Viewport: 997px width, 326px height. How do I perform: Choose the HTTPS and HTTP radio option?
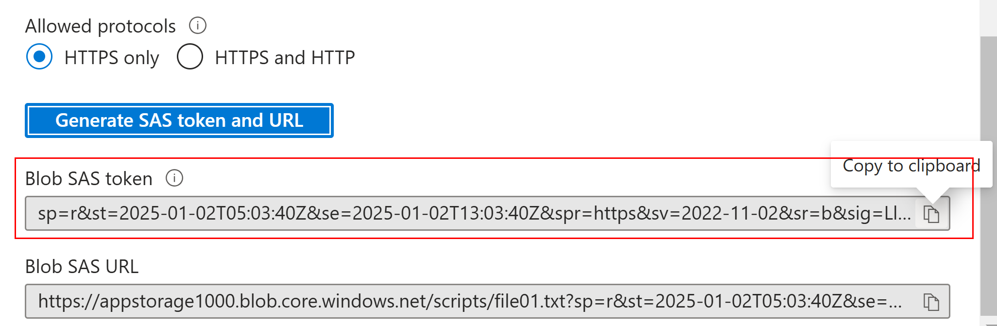[x=190, y=57]
